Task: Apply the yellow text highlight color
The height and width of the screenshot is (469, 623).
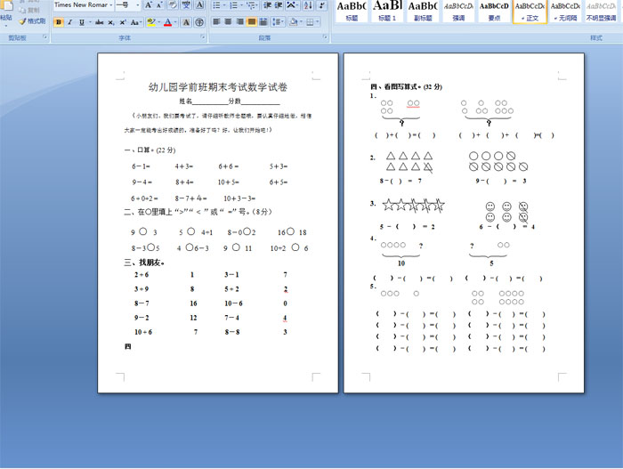Action: pos(150,22)
